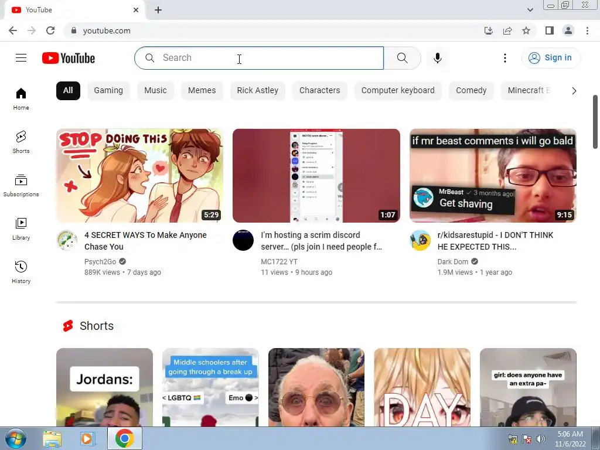Select the Comedy category chip

click(471, 91)
